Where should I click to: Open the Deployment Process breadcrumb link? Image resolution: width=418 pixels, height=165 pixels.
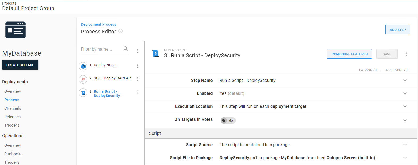[98, 24]
